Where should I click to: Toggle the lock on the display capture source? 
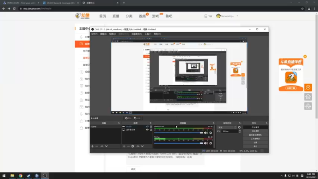[151, 130]
